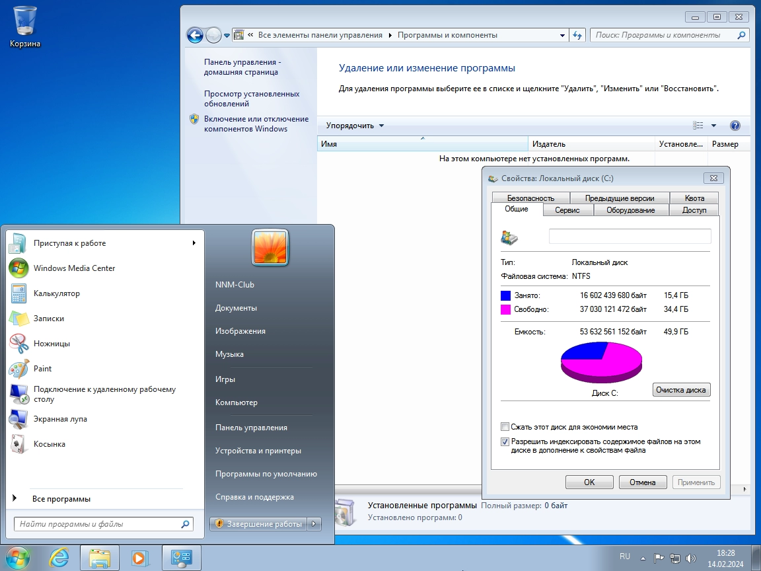The width and height of the screenshot is (761, 571).
Task: Open the Recycle Bin desktop icon
Action: coord(25,26)
